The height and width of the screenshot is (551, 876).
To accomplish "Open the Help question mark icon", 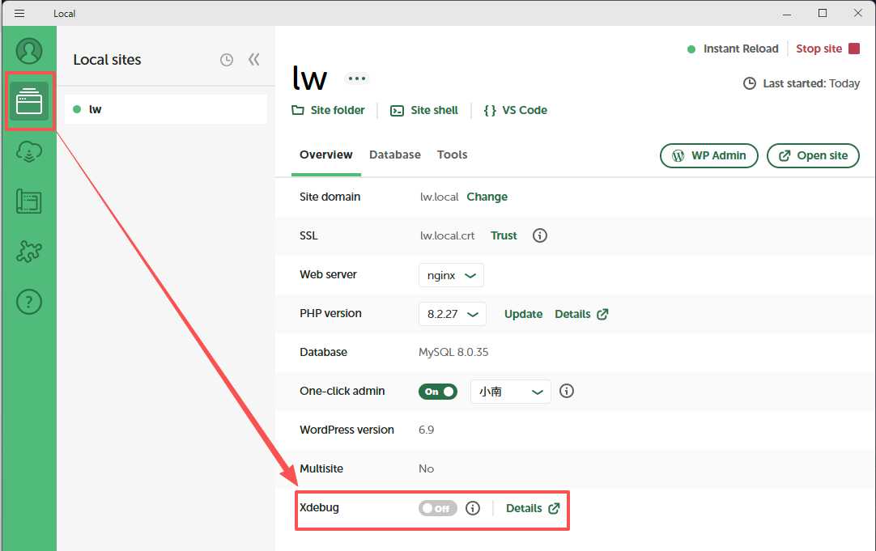I will (29, 302).
